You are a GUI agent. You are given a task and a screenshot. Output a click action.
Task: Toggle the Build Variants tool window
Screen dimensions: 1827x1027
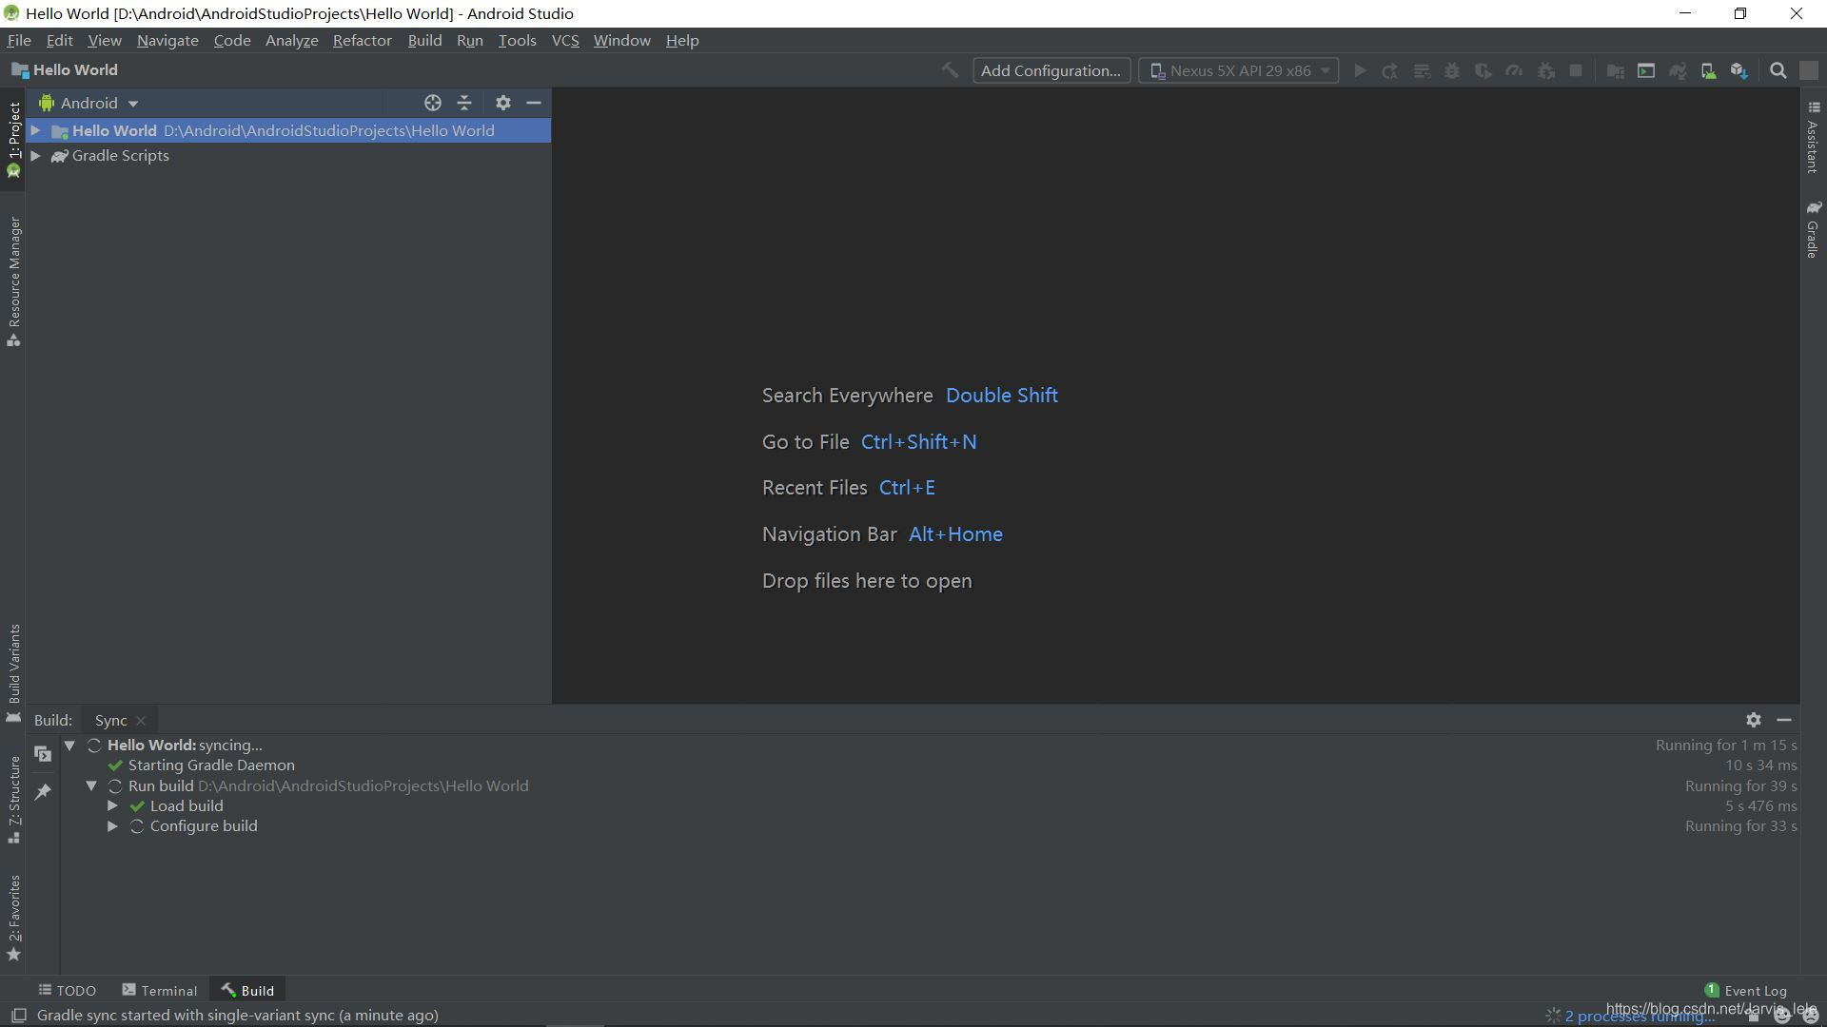13,673
